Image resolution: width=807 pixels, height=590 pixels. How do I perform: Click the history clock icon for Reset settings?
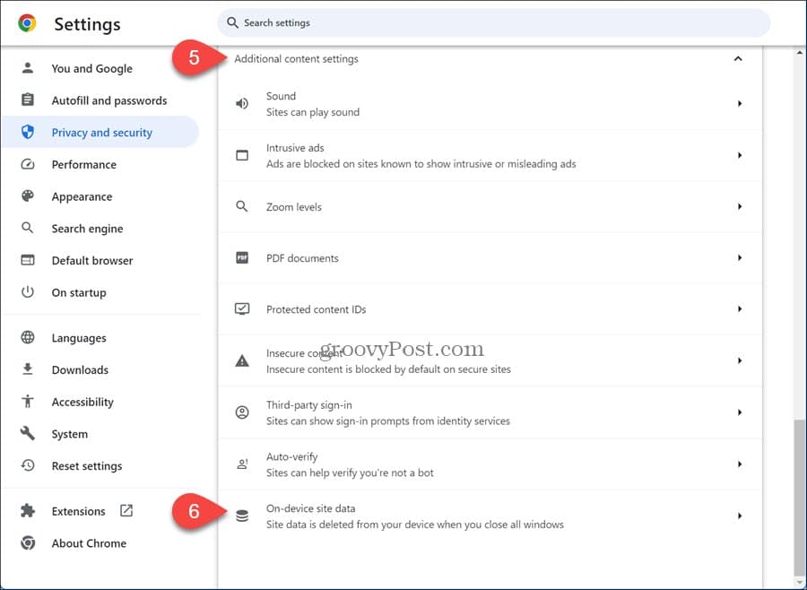(x=28, y=465)
